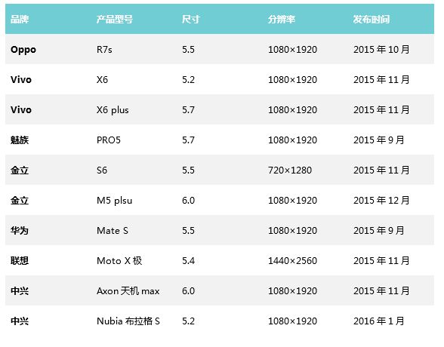Select the 720×1280 resolution cell

click(290, 170)
